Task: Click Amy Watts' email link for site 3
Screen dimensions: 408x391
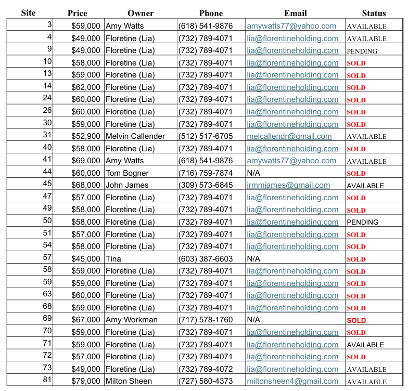Action: tap(291, 26)
